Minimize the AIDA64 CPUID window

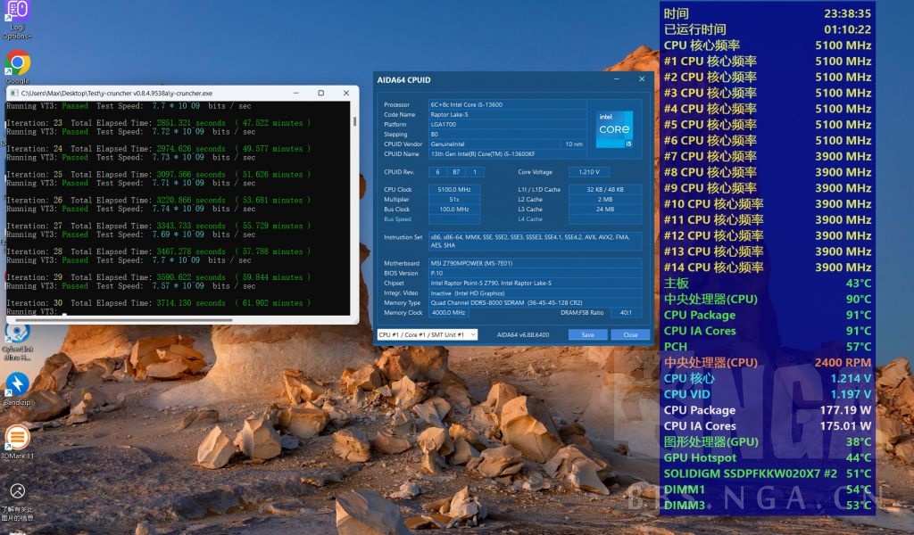(617, 79)
